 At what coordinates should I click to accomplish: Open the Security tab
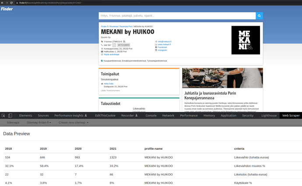point(248,115)
